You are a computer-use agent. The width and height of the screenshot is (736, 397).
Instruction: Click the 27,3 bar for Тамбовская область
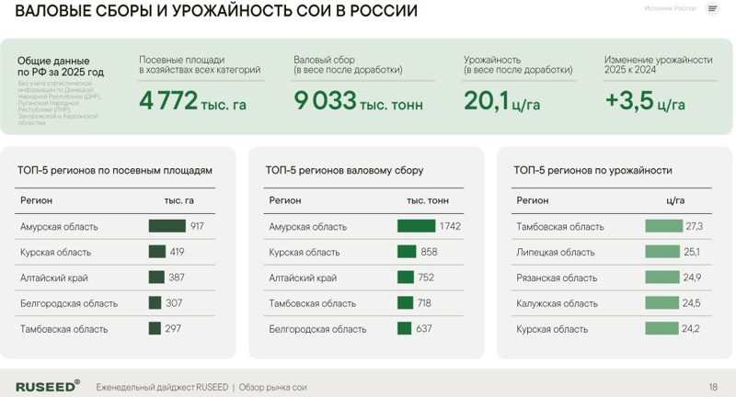pyautogui.click(x=663, y=226)
